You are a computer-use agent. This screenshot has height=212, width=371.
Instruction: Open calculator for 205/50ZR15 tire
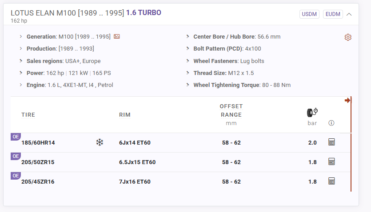click(x=331, y=162)
